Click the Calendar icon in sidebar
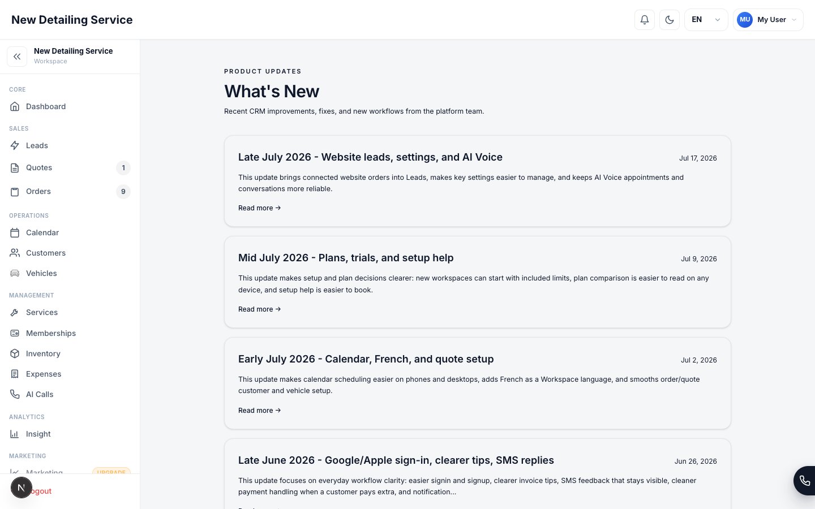This screenshot has width=815, height=509. click(15, 232)
